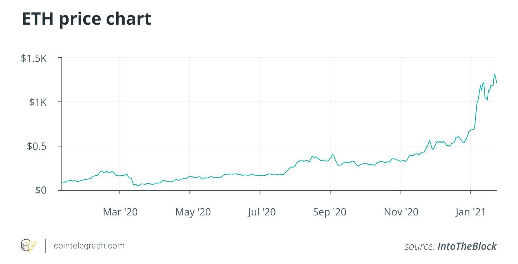The height and width of the screenshot is (264, 518).
Task: Click the Sep '20 x-axis label
Action: click(330, 212)
